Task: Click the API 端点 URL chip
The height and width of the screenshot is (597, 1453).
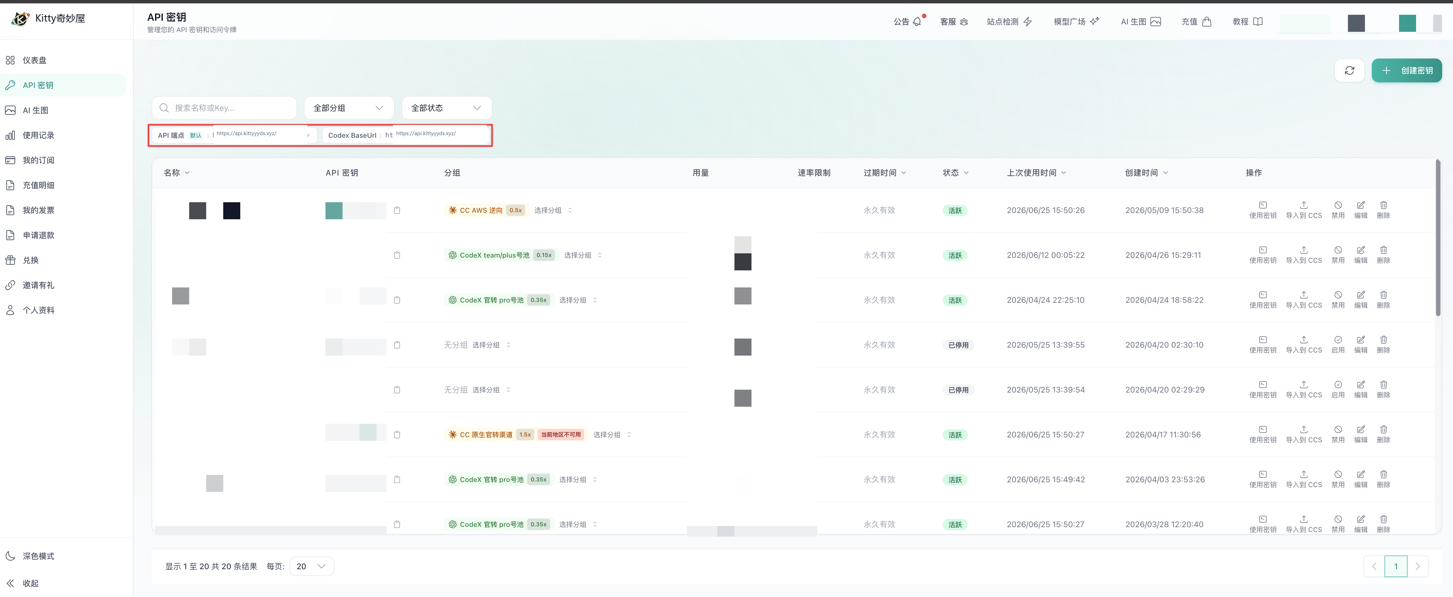Action: 235,135
